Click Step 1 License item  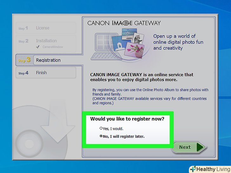tap(46, 28)
